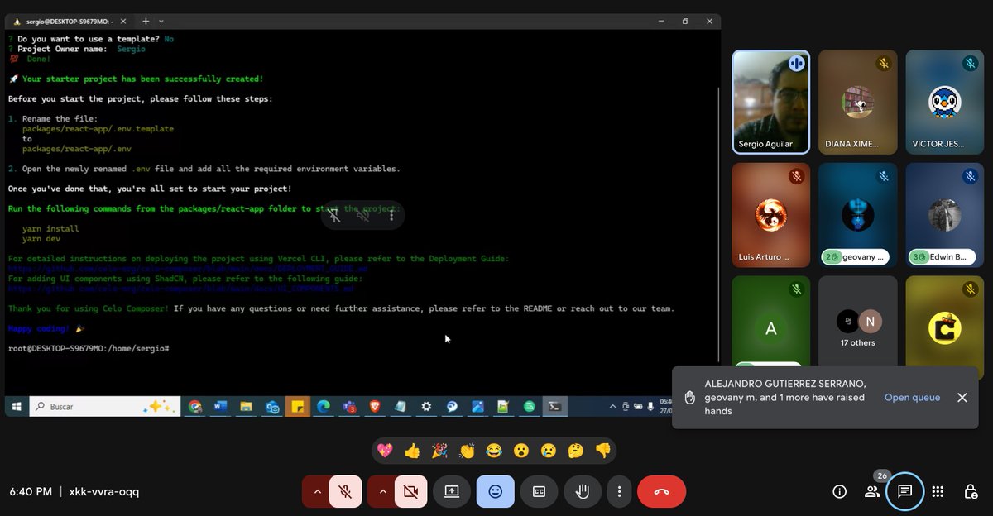Select geovany participant tile
993x516 pixels.
point(858,215)
